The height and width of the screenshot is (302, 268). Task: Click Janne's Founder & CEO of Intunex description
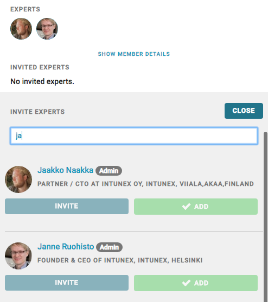point(120,260)
